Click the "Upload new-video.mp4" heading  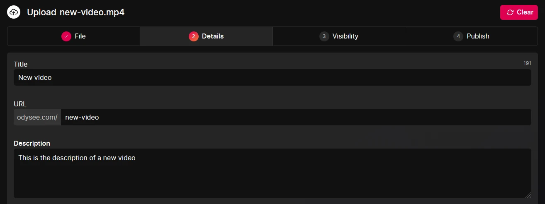76,12
